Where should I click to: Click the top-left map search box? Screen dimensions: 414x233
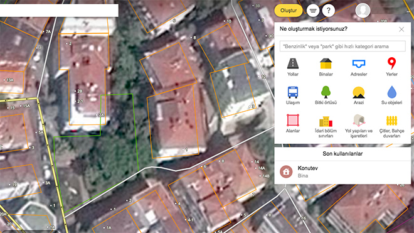click(59, 10)
